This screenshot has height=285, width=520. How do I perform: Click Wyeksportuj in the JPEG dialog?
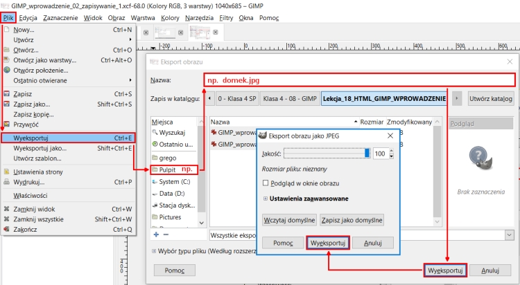click(328, 243)
